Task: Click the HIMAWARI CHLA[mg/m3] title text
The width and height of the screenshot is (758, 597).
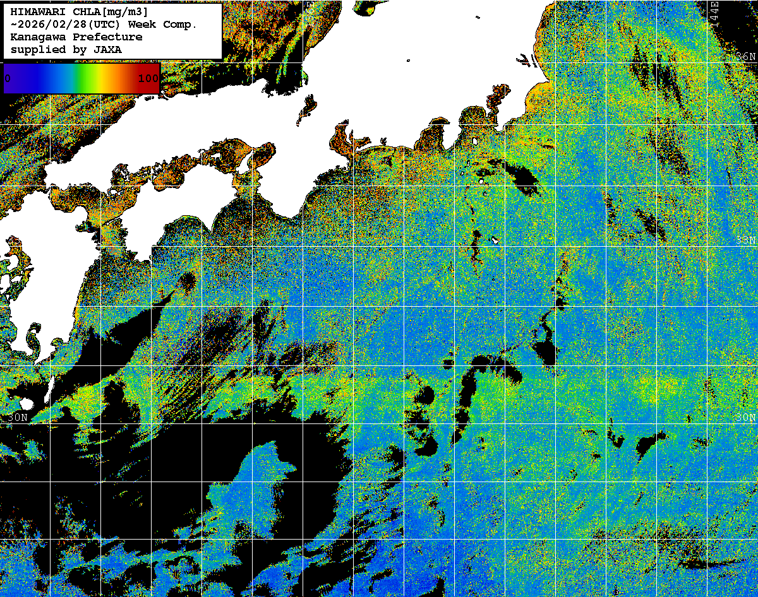Action: tap(80, 11)
